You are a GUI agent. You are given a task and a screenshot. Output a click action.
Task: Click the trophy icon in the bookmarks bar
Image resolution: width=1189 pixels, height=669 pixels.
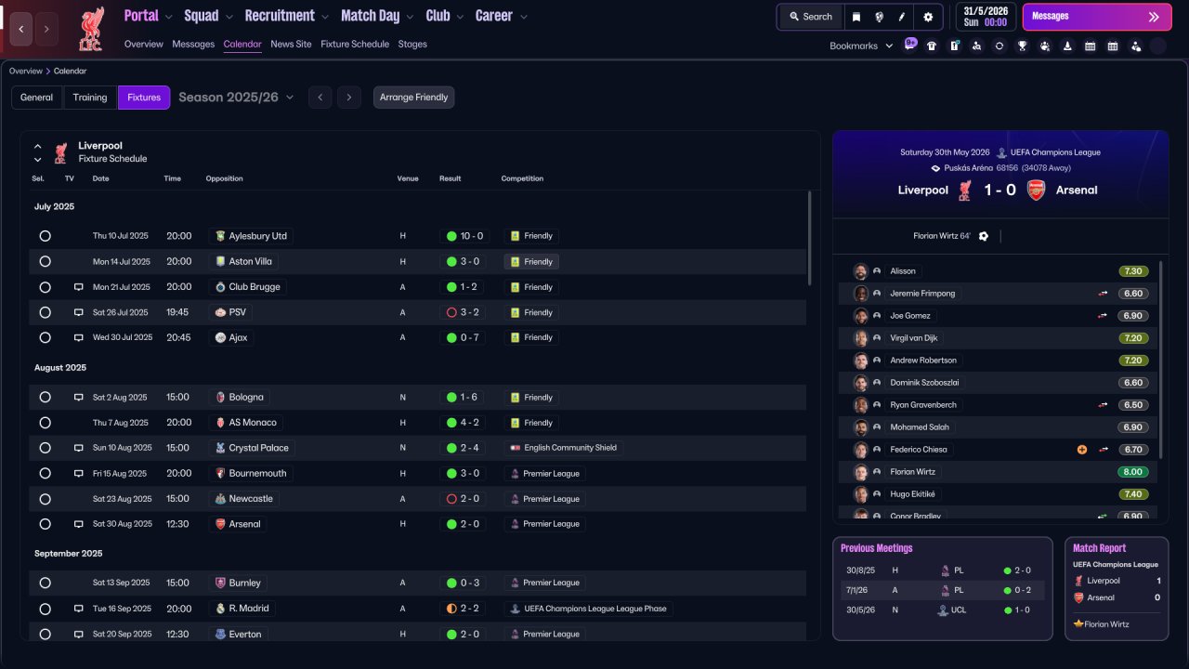pyautogui.click(x=1022, y=46)
